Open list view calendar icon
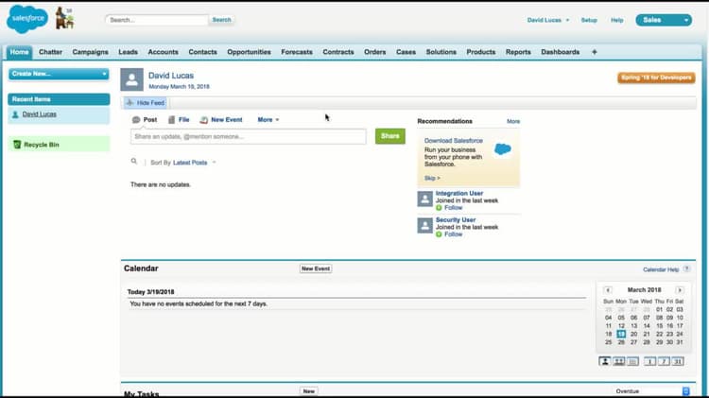 click(632, 361)
